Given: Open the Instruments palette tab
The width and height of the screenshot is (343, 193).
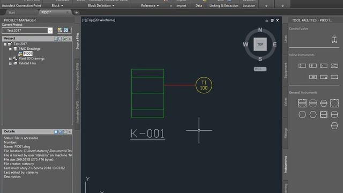Looking at the screenshot, I should [286, 165].
